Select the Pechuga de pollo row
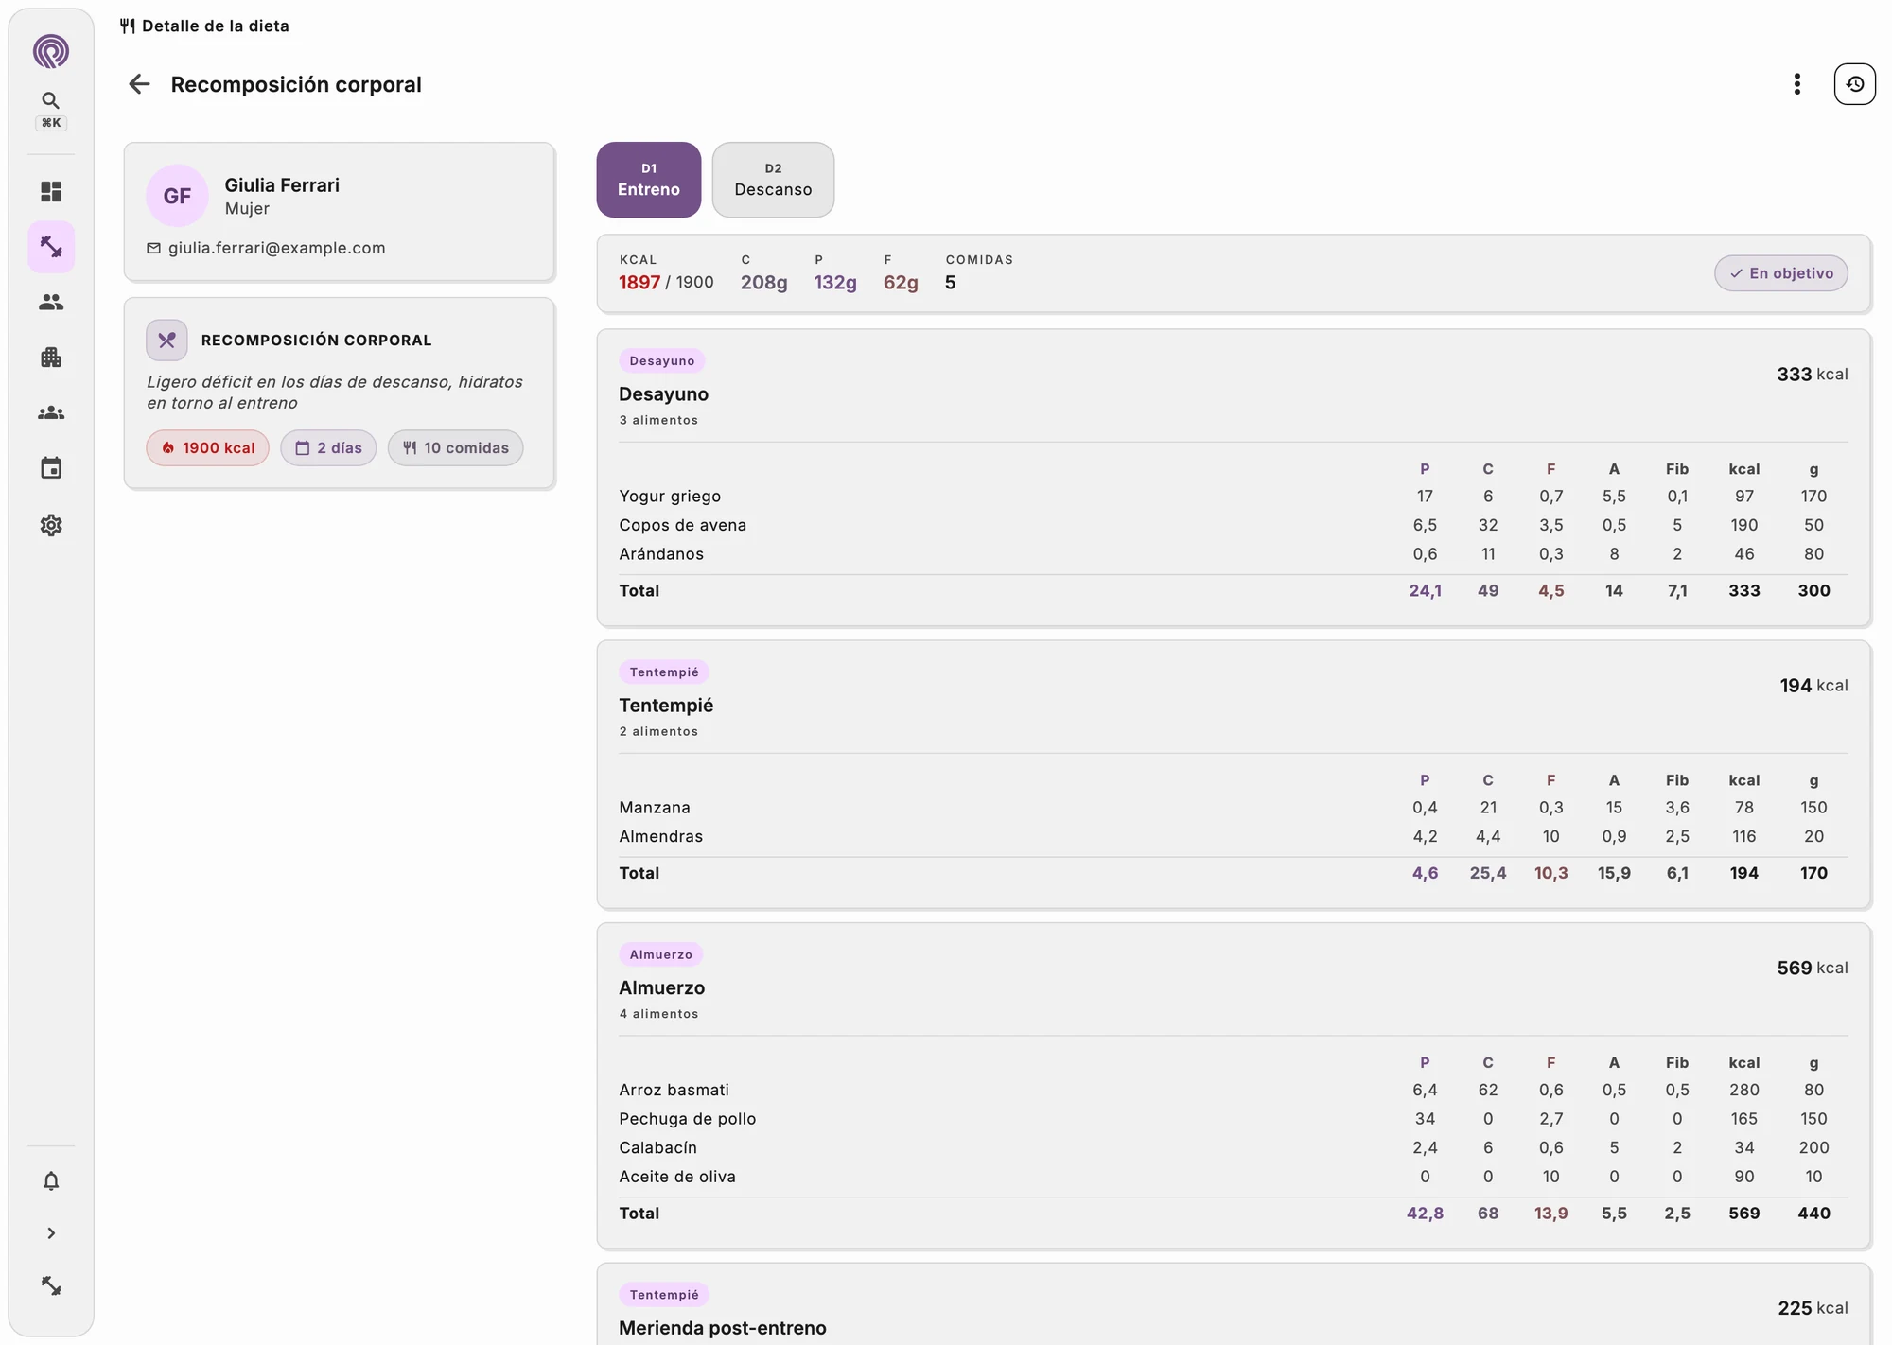The height and width of the screenshot is (1345, 1892). pos(1233,1119)
